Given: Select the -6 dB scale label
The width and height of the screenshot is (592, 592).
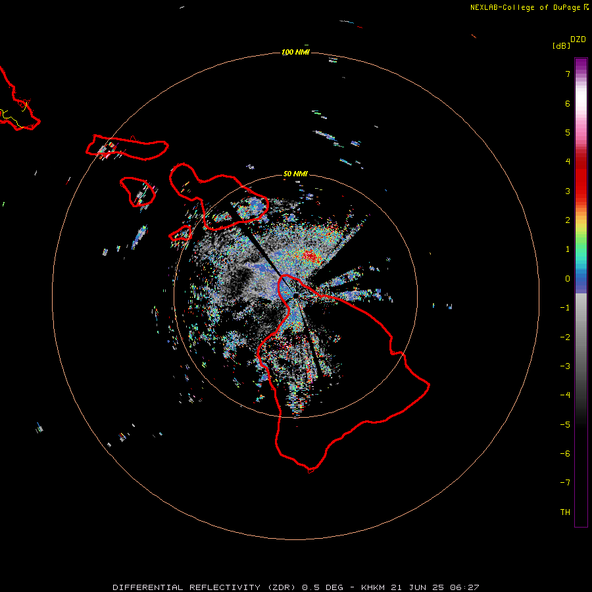Looking at the screenshot, I should 565,454.
